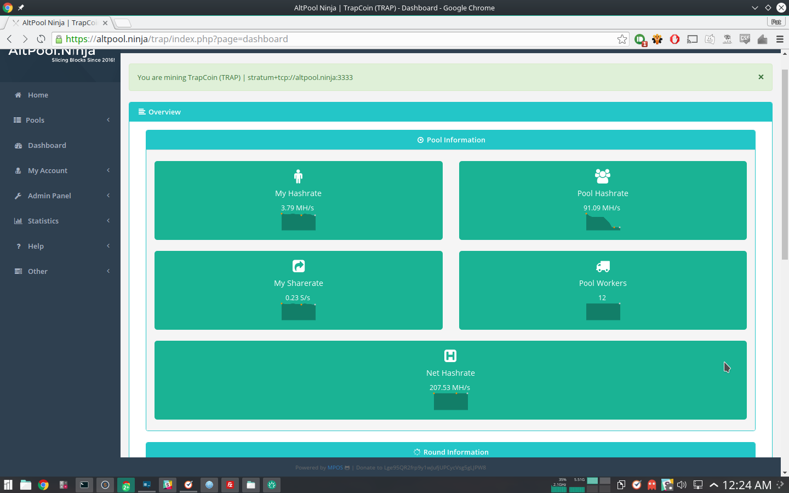Click the Pool Information header

[450, 140]
